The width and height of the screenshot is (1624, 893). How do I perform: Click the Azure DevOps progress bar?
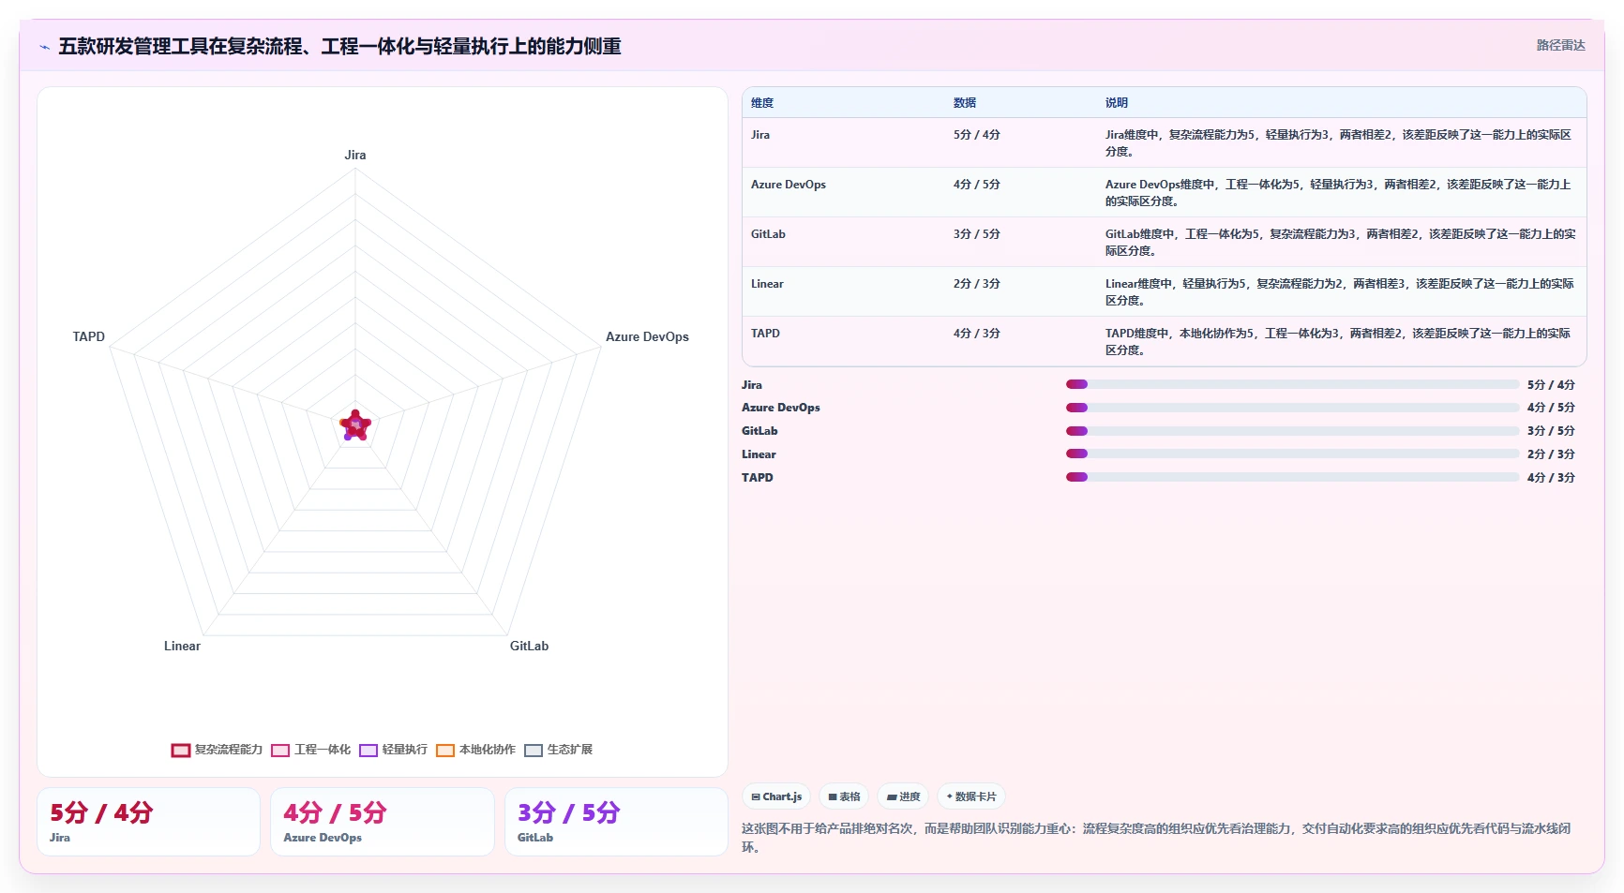[x=1292, y=408]
